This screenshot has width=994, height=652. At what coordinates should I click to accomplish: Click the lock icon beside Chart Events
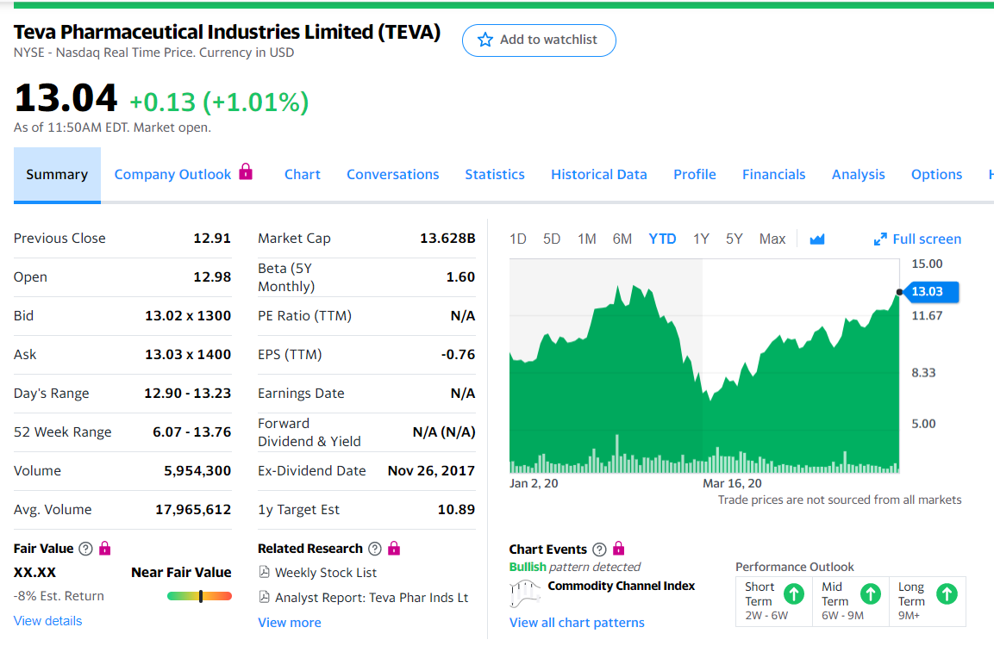pyautogui.click(x=619, y=548)
